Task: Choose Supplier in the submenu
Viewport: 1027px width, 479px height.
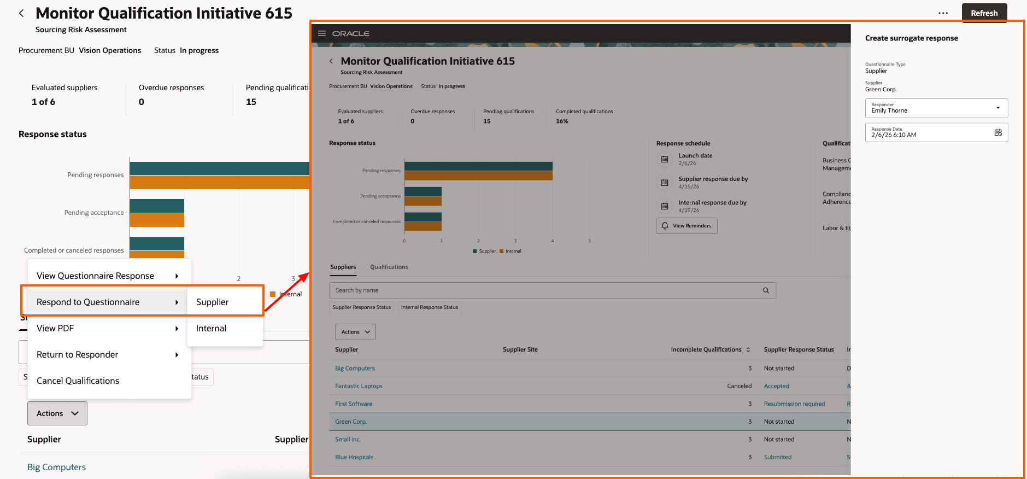Action: [225, 302]
